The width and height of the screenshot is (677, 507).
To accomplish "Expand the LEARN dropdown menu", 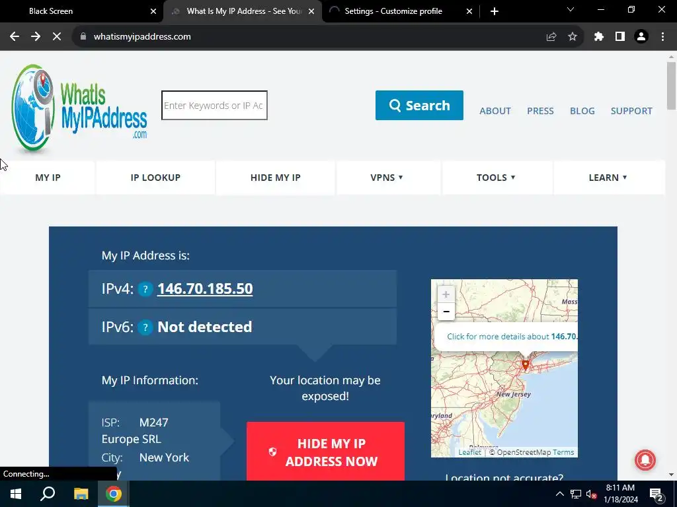I will pos(608,178).
